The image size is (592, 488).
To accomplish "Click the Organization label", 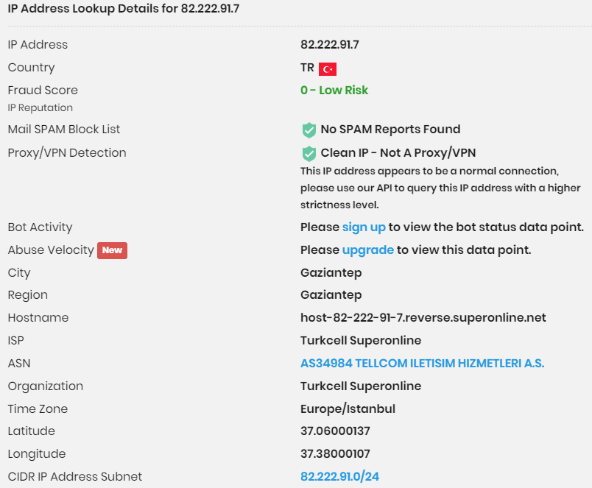I will (x=46, y=386).
